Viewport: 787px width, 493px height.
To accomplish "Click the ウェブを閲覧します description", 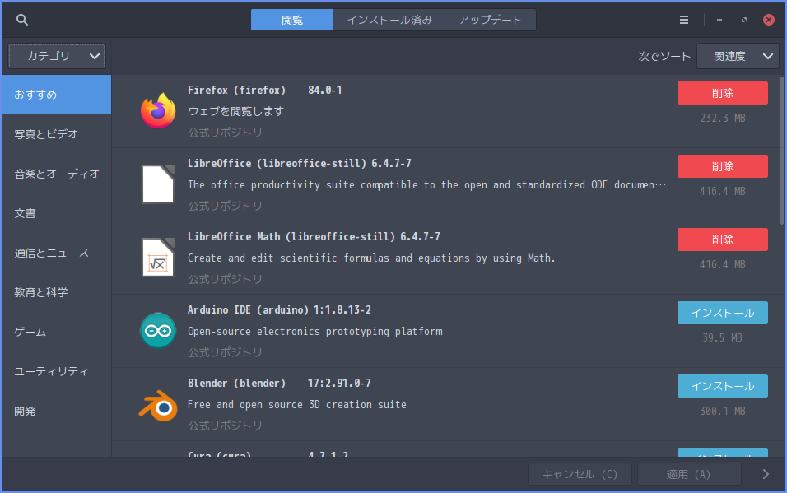I will 235,111.
